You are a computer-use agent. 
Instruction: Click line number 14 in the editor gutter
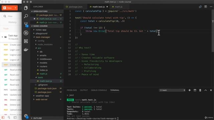tap(70, 54)
